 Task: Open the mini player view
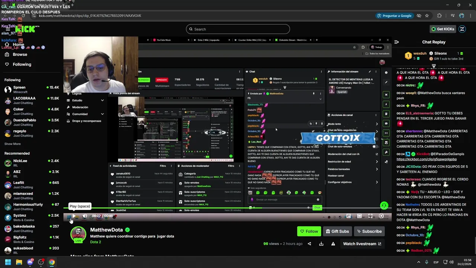click(x=348, y=216)
